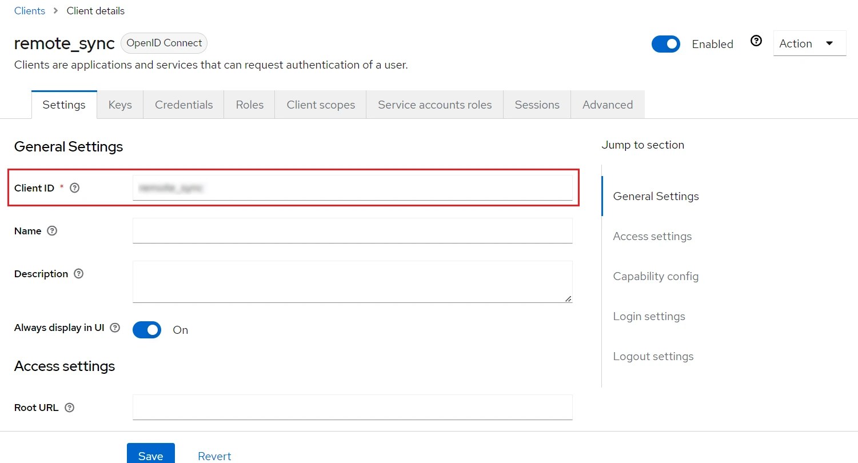Revert unsaved changes

click(214, 456)
